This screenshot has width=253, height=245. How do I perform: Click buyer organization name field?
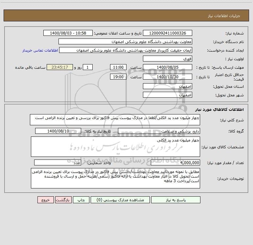(x=125, y=41)
